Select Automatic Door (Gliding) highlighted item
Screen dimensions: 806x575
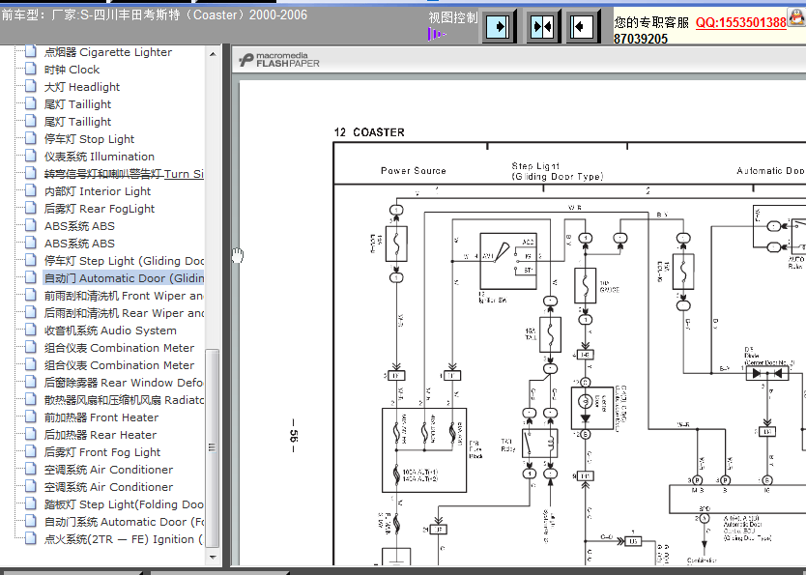pyautogui.click(x=124, y=278)
